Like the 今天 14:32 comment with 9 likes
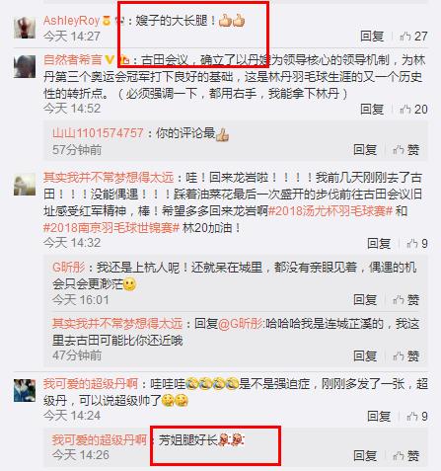Viewport: 441px width, 471px height. 417,244
